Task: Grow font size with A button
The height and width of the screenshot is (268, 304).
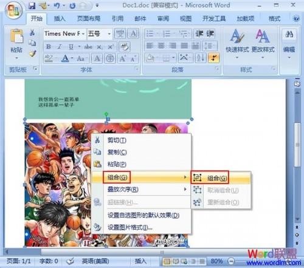Action: point(123,58)
